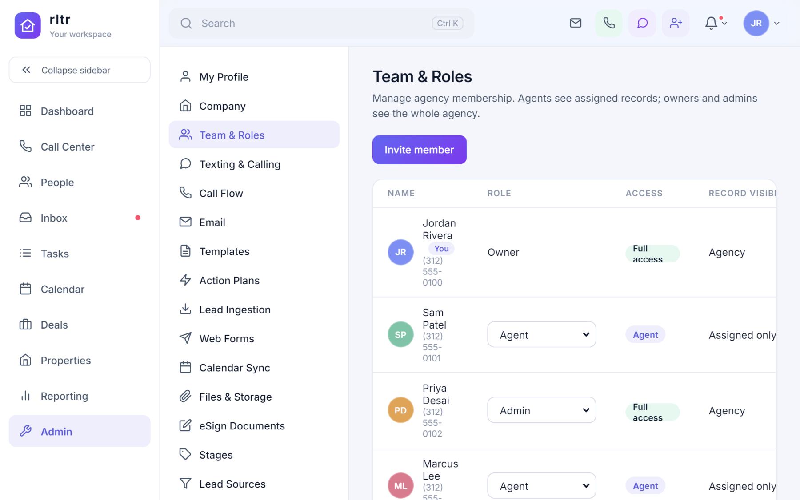Click Jordan Rivera's JR avatar in table
The image size is (800, 500).
pyautogui.click(x=400, y=252)
